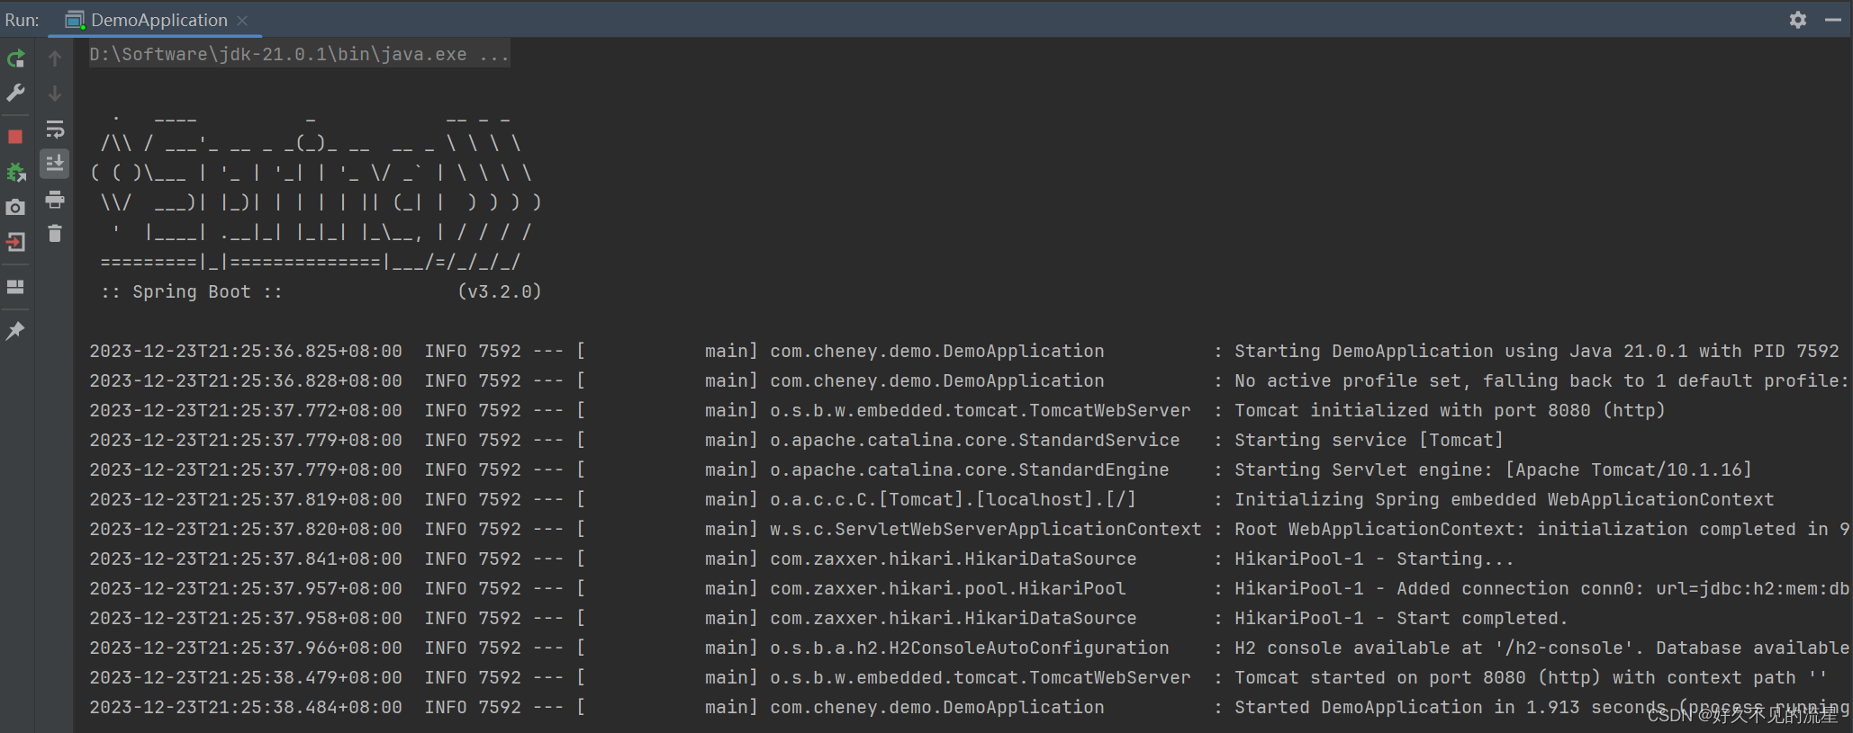Image resolution: width=1853 pixels, height=733 pixels.
Task: Click 'Started DemoApplication in 1.913 seconds' message
Action: (1541, 707)
